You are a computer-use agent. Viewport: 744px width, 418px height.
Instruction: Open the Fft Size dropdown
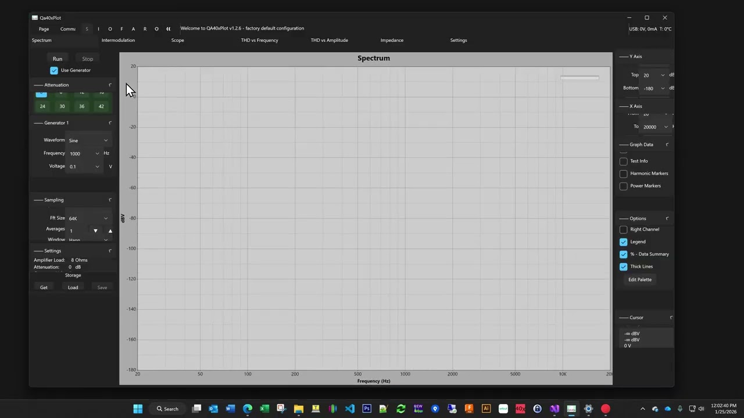[x=88, y=218]
